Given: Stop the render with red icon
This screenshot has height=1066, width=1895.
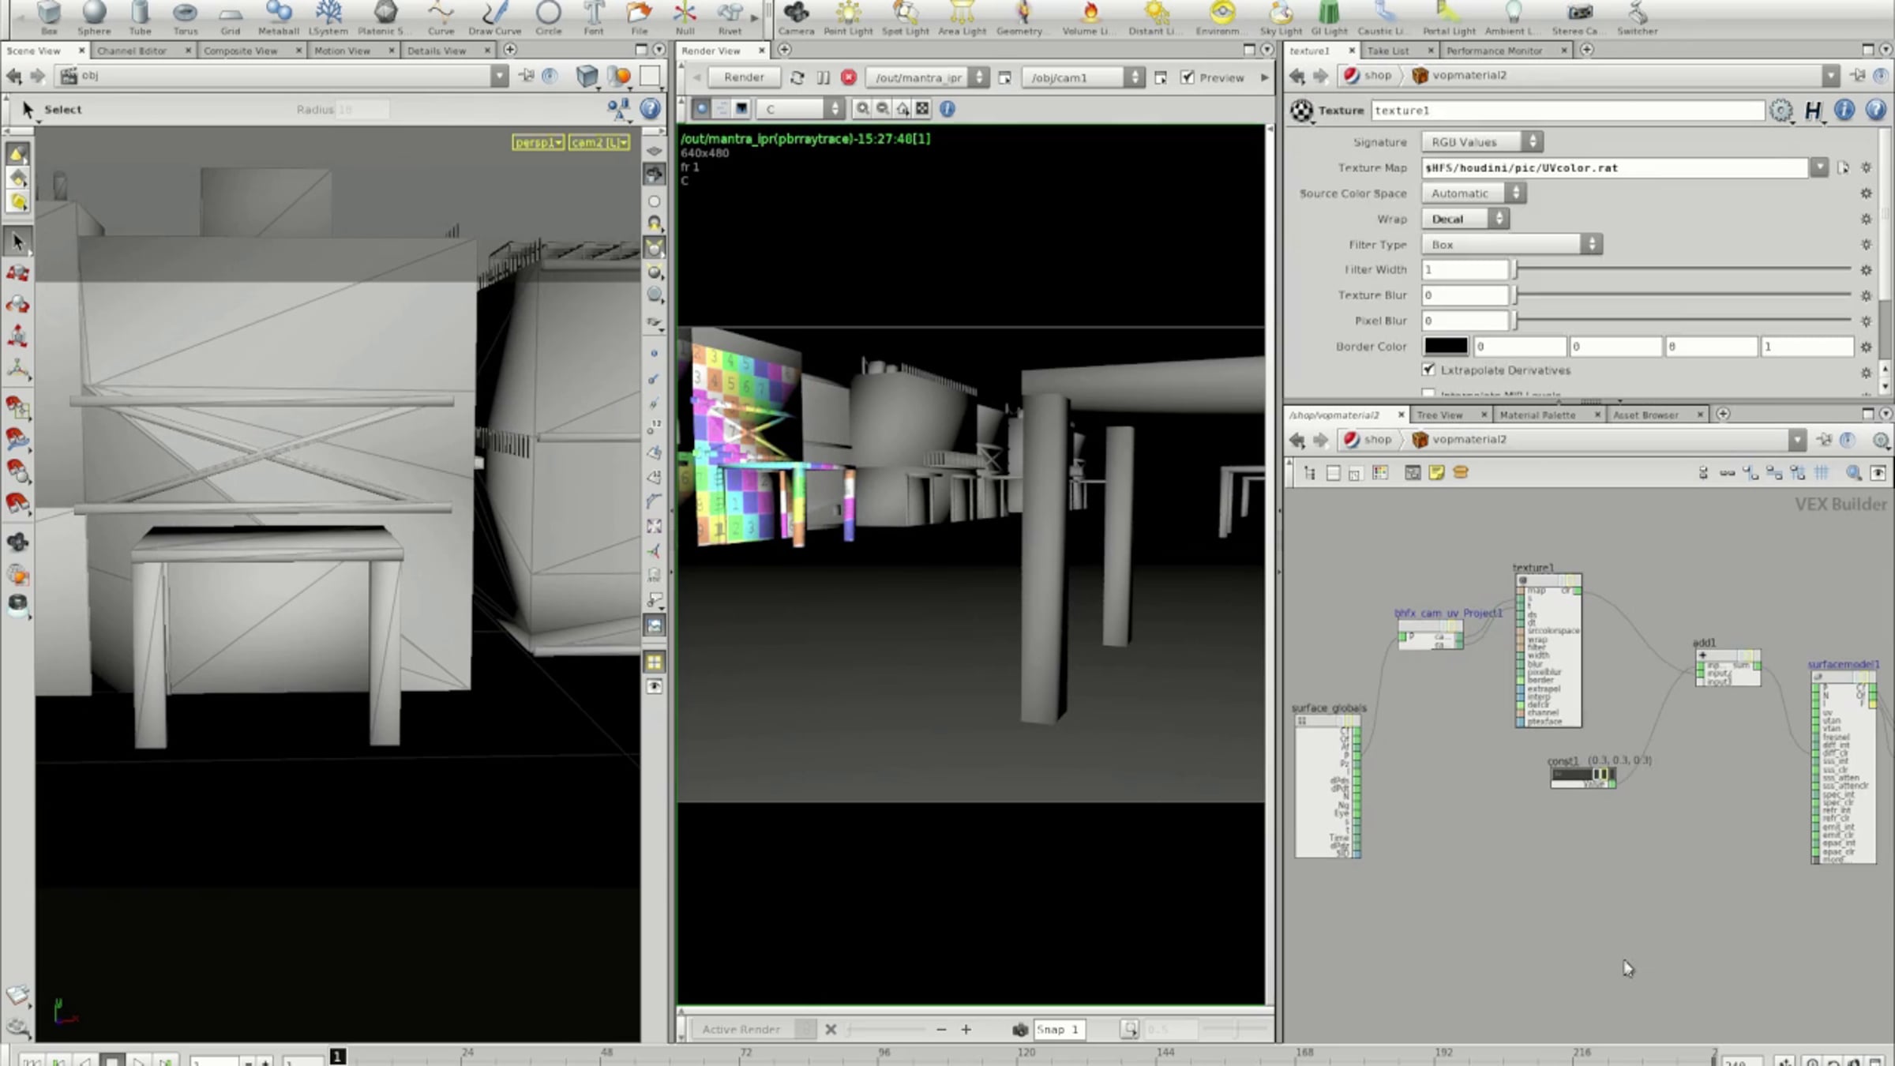Looking at the screenshot, I should click(849, 77).
